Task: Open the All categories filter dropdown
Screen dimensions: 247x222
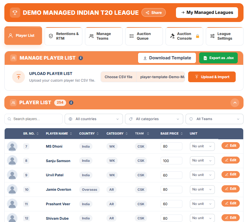Action: pyautogui.click(x=154, y=119)
